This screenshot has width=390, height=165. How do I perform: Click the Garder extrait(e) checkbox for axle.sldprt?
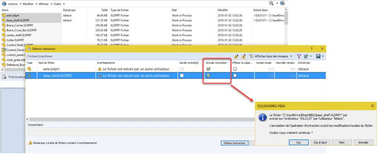[182, 69]
